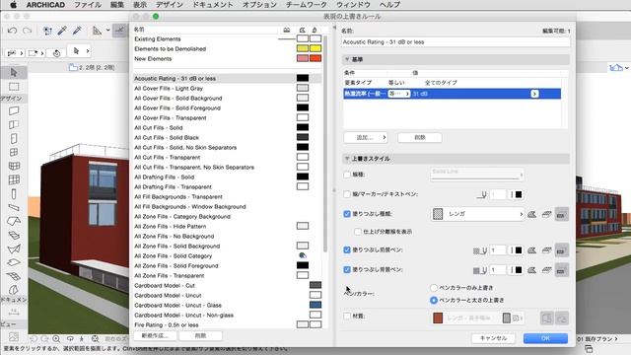Enable the line type override checkbox
This screenshot has width=631, height=355.
(347, 175)
